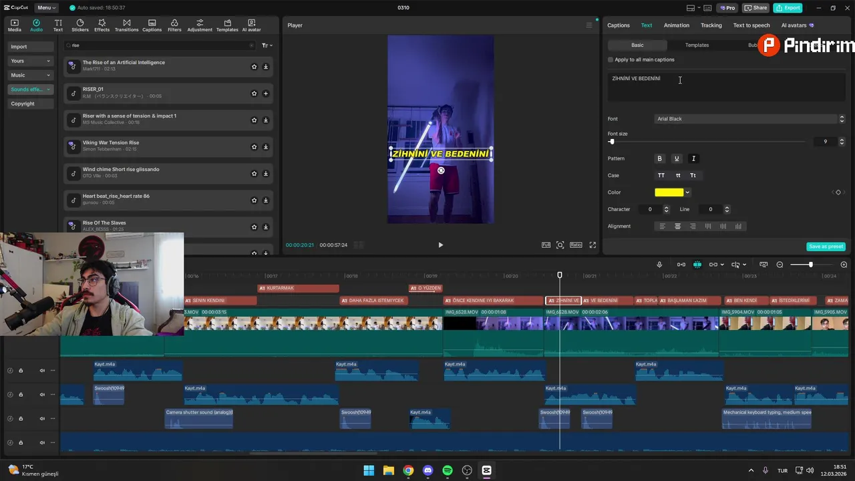The width and height of the screenshot is (855, 481).
Task: Open the AI avatars tab in right panel
Action: 798,25
